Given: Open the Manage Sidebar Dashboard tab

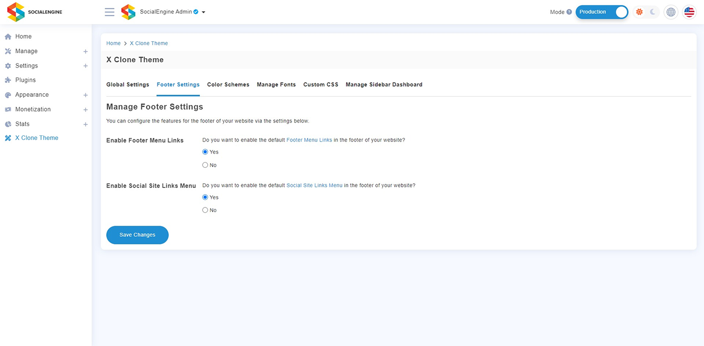Looking at the screenshot, I should [x=384, y=84].
